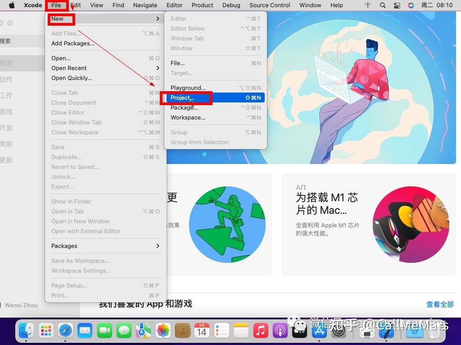Open Launchpad in the Dock
This screenshot has height=345, width=461.
pyautogui.click(x=46, y=331)
